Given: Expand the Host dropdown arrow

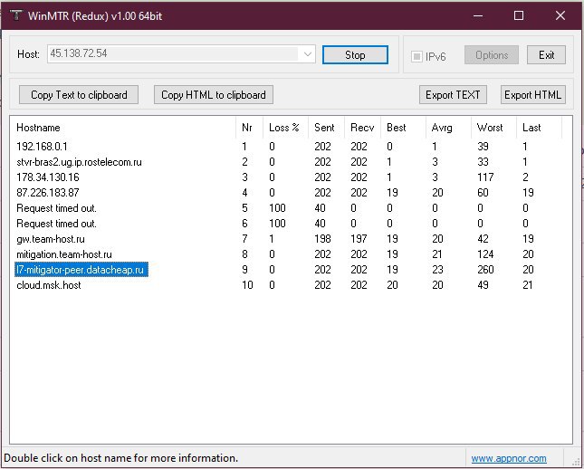Looking at the screenshot, I should point(307,54).
